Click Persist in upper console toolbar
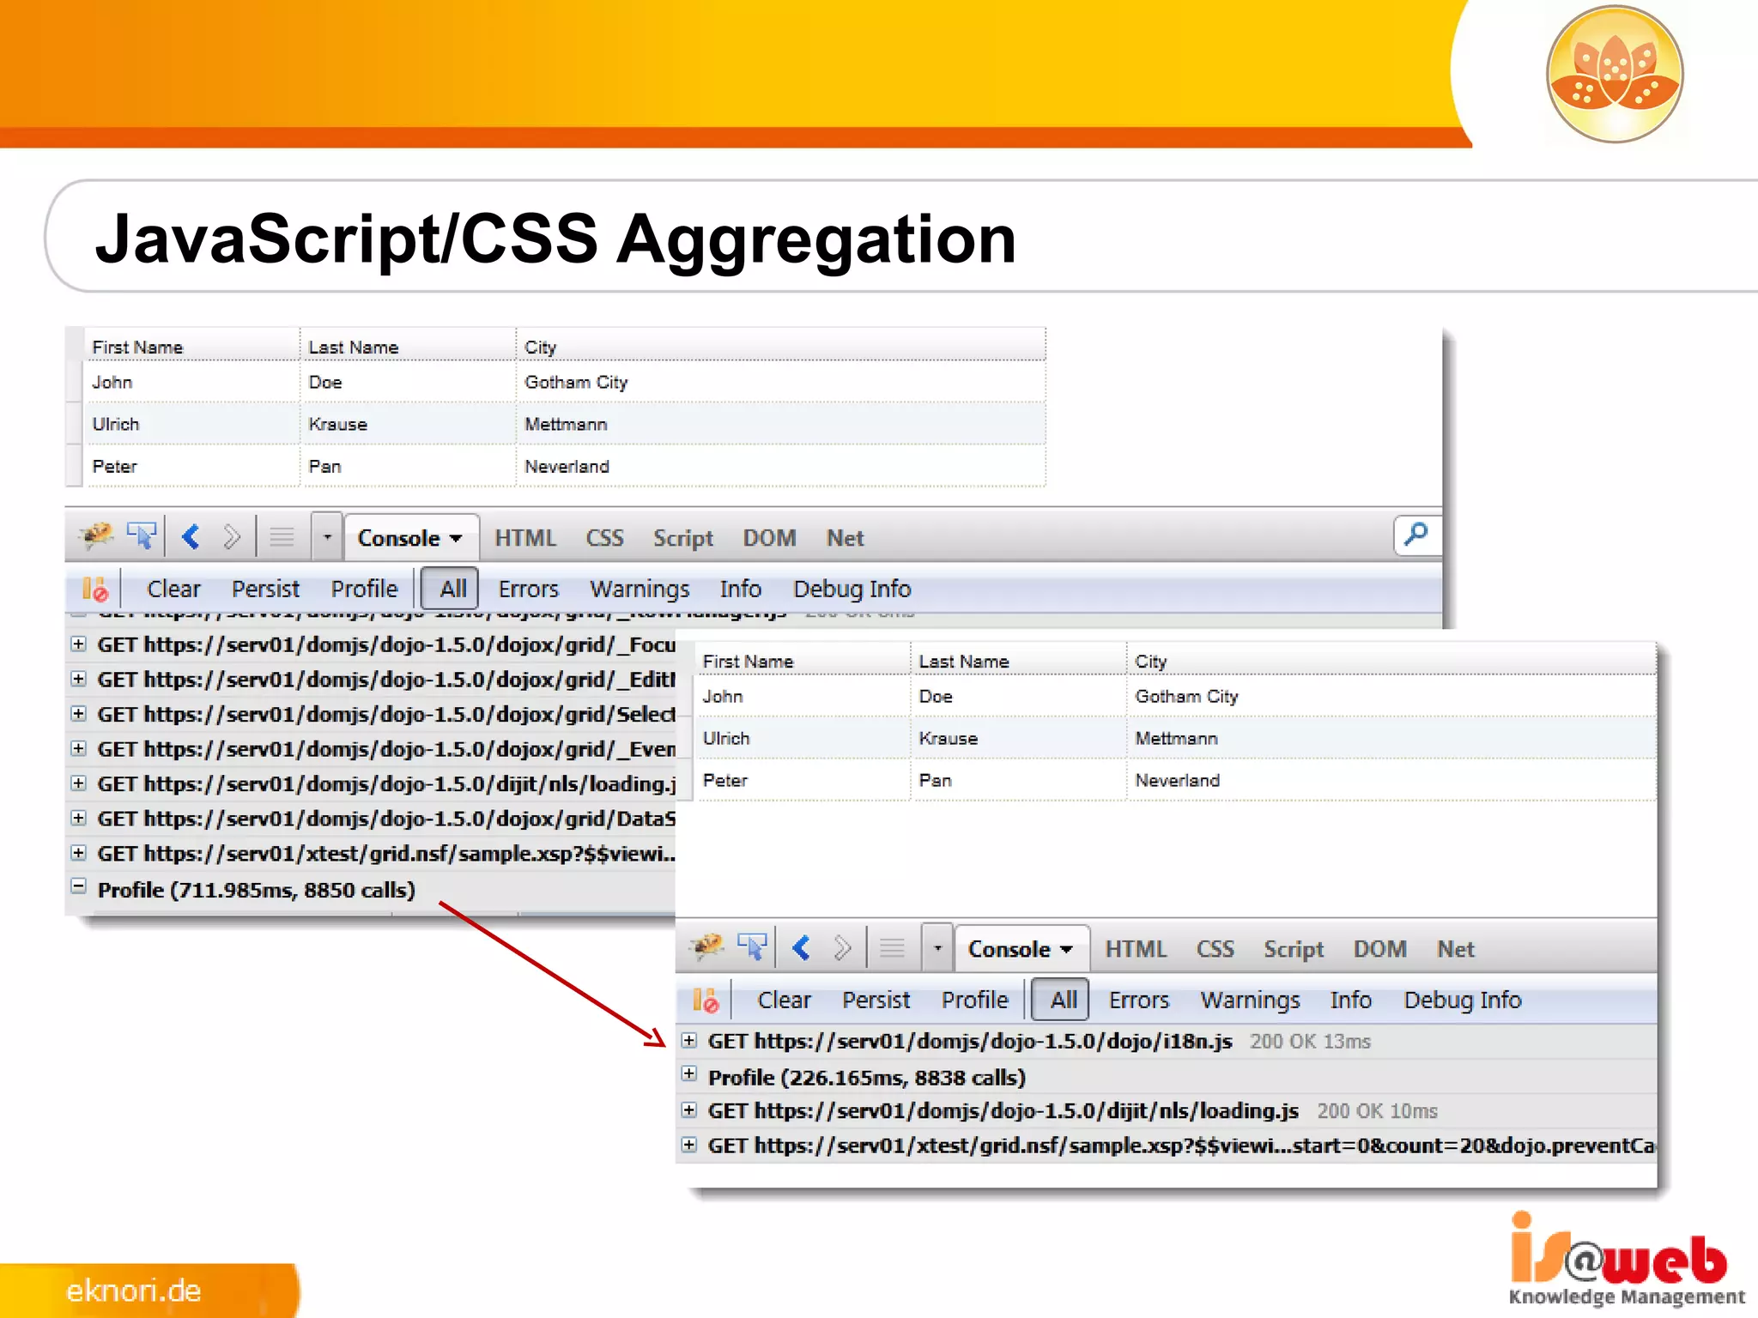The width and height of the screenshot is (1758, 1318). tap(265, 589)
